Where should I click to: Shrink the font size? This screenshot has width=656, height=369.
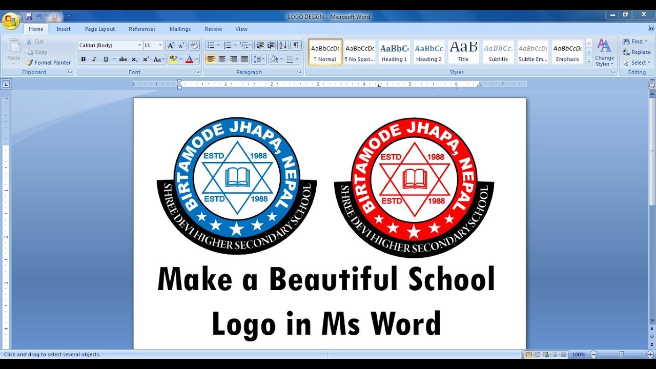pos(181,45)
